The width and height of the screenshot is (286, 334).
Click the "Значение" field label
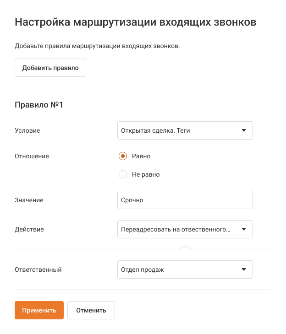coord(29,200)
